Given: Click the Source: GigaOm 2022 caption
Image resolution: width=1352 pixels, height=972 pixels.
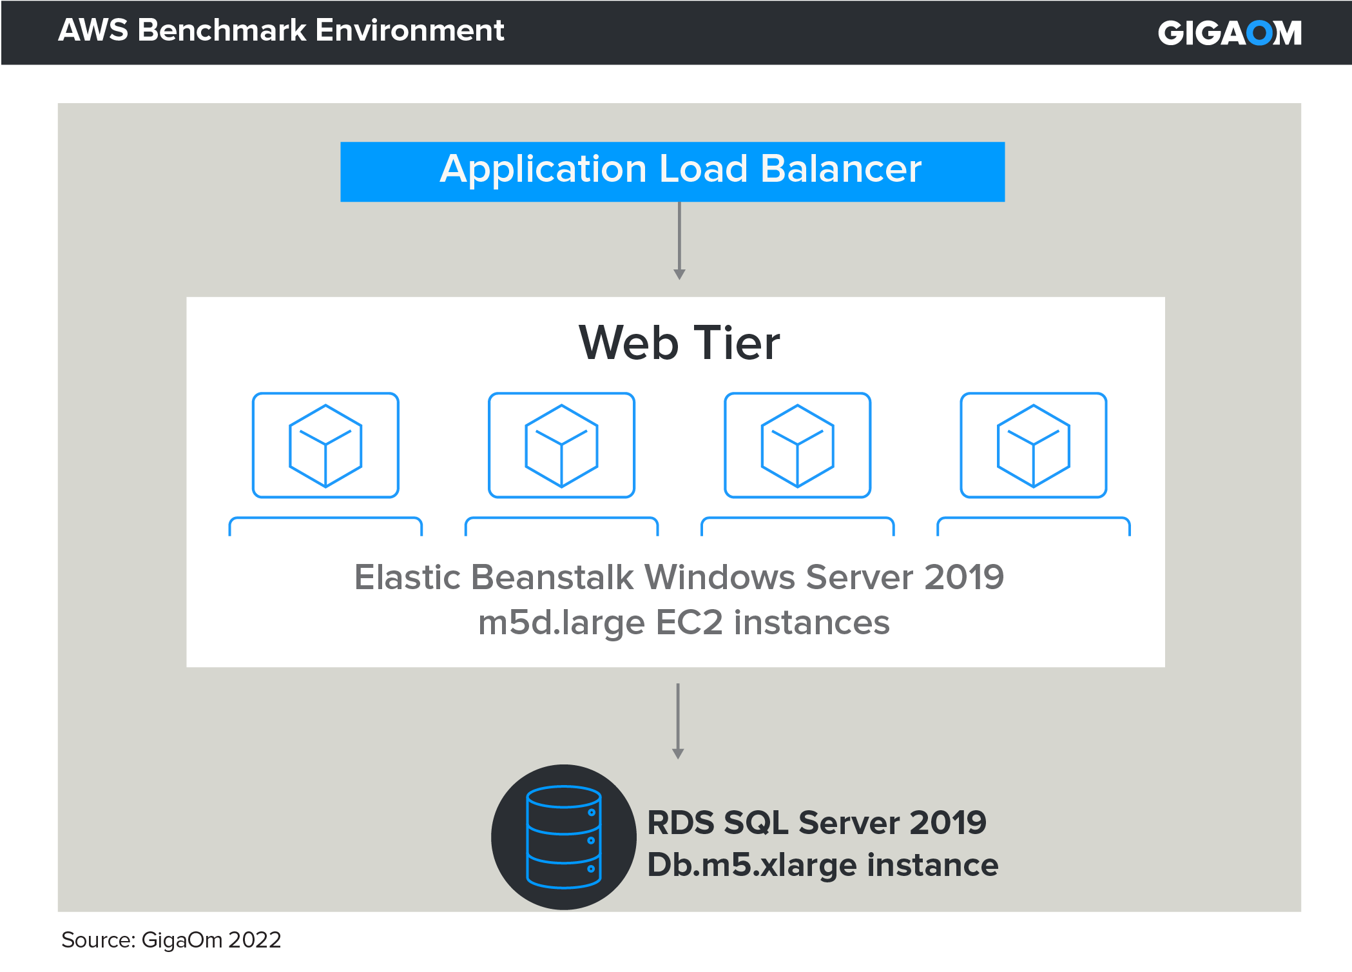Looking at the screenshot, I should point(171,940).
